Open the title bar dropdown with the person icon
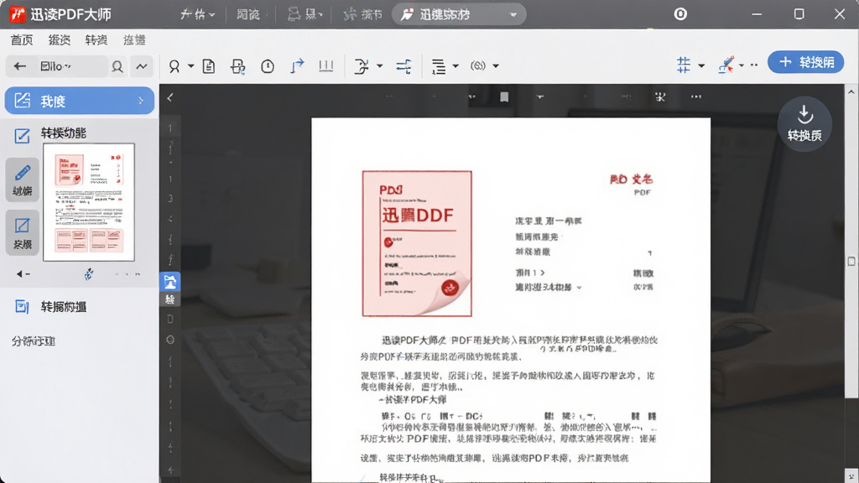The width and height of the screenshot is (859, 483). (x=305, y=14)
